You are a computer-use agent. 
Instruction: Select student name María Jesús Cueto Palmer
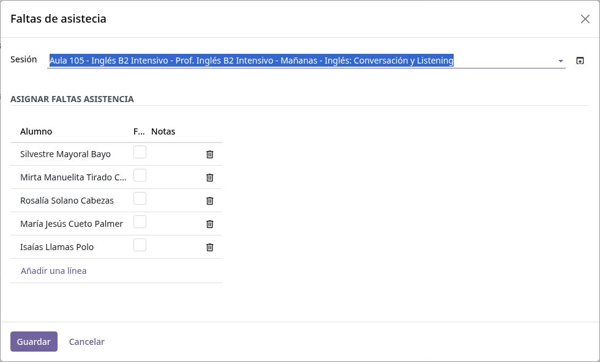[72, 224]
